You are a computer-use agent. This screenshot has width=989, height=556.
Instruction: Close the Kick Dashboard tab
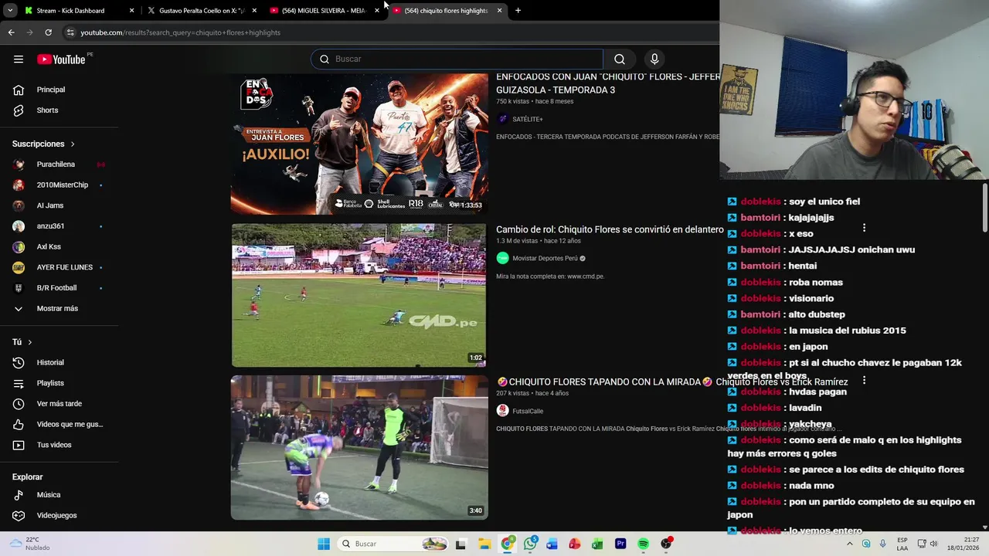131,11
